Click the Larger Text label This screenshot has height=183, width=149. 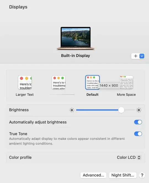(x=25, y=94)
